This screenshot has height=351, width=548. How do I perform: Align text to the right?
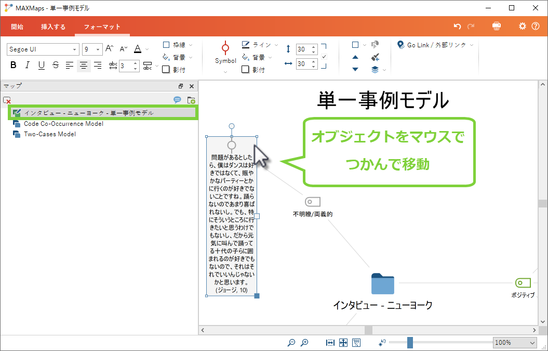tap(98, 66)
